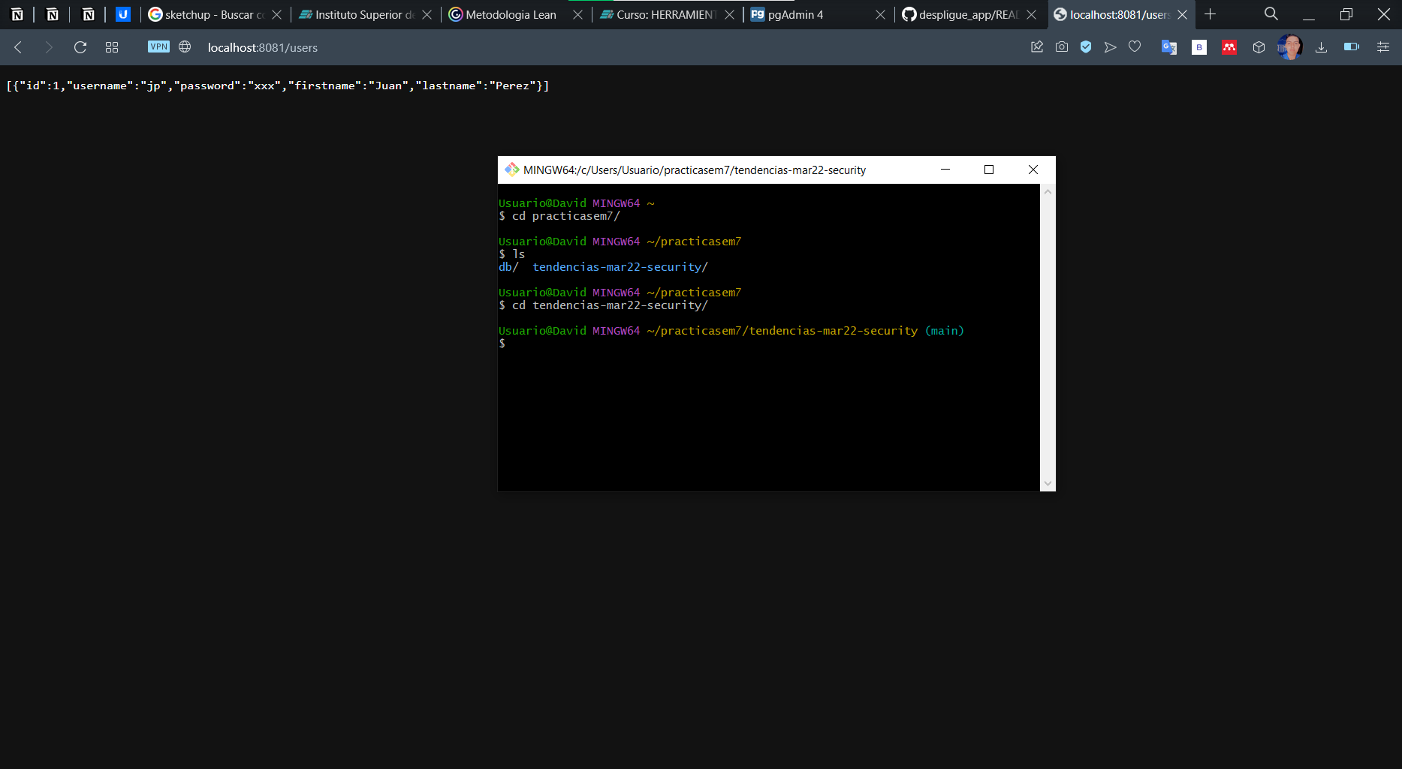The image size is (1402, 769).
Task: Reload the localhost users page
Action: pos(80,47)
